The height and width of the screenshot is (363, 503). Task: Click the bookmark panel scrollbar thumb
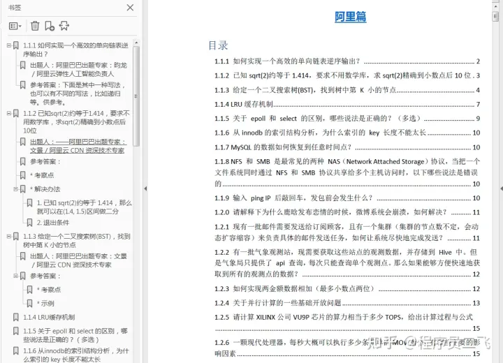point(136,96)
